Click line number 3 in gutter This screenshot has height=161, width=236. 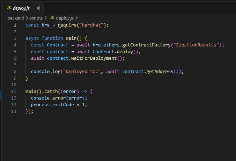coord(15,38)
